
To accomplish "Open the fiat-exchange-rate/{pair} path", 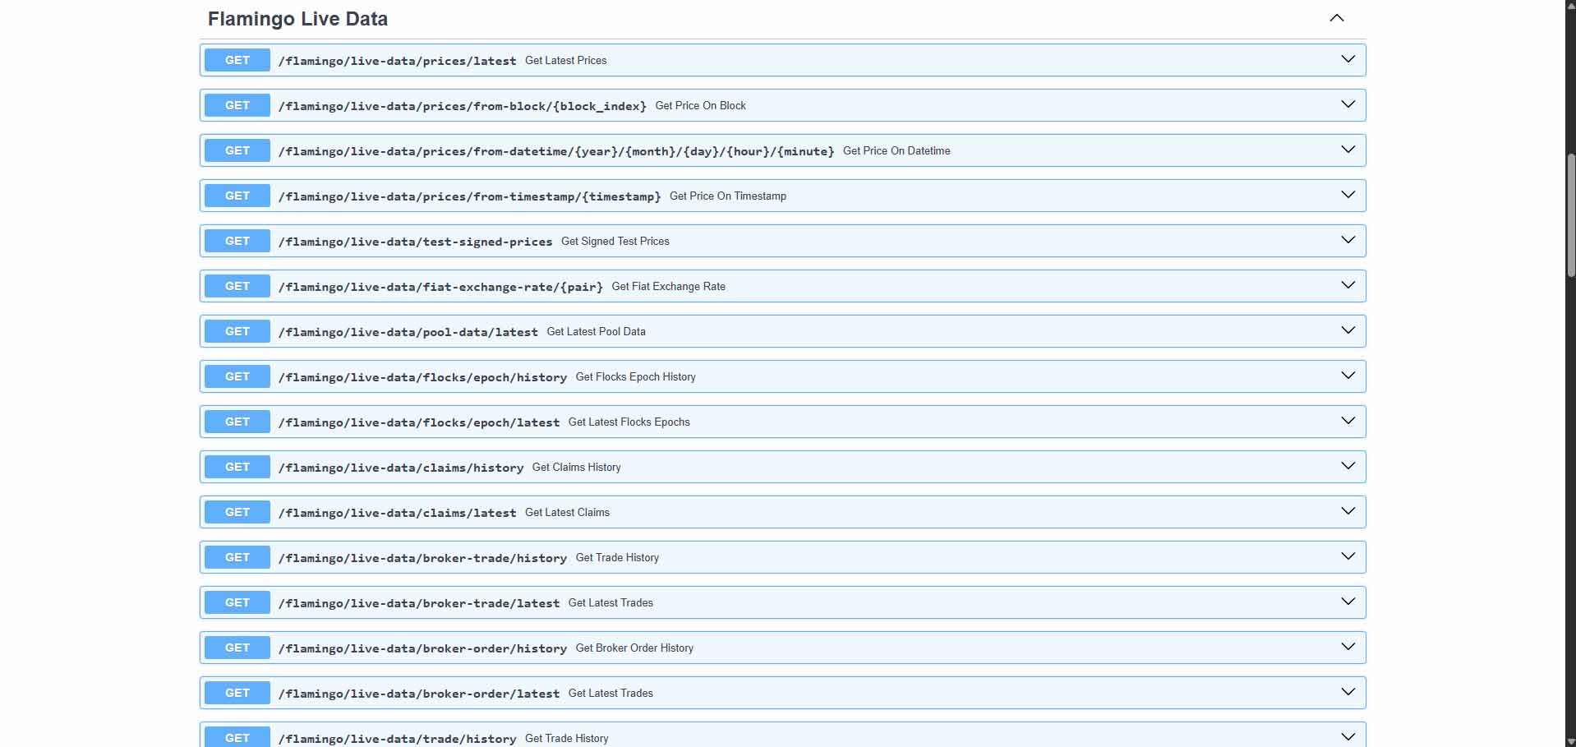I will 440,287.
